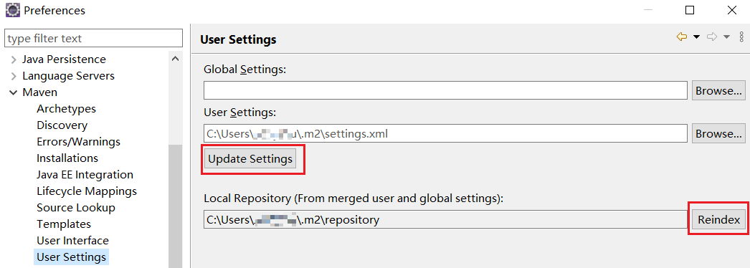Expand the Java Persistence tree node
750x268 pixels.
(14, 59)
